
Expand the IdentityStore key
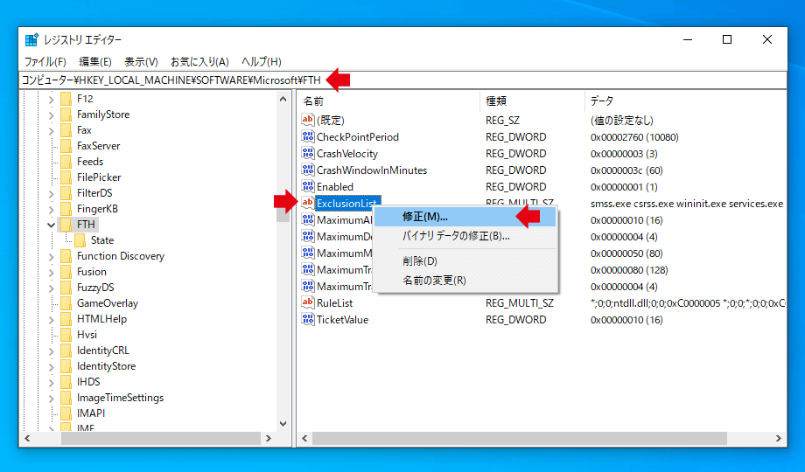point(51,367)
